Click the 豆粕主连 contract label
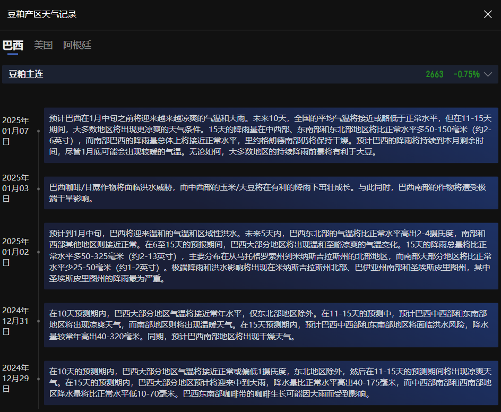501x412 pixels. click(x=26, y=74)
